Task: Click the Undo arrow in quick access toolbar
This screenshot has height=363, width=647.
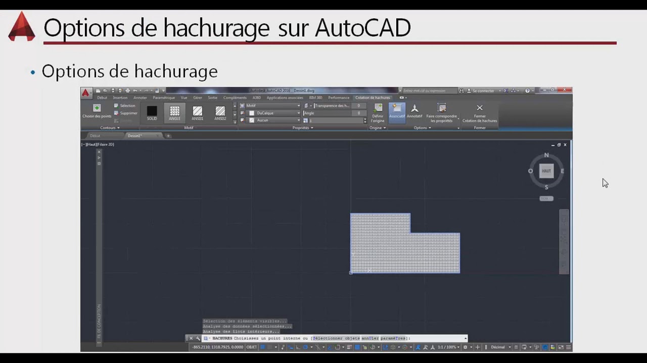Action: [135, 91]
